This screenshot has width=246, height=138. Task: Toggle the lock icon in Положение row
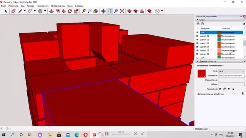224,89
